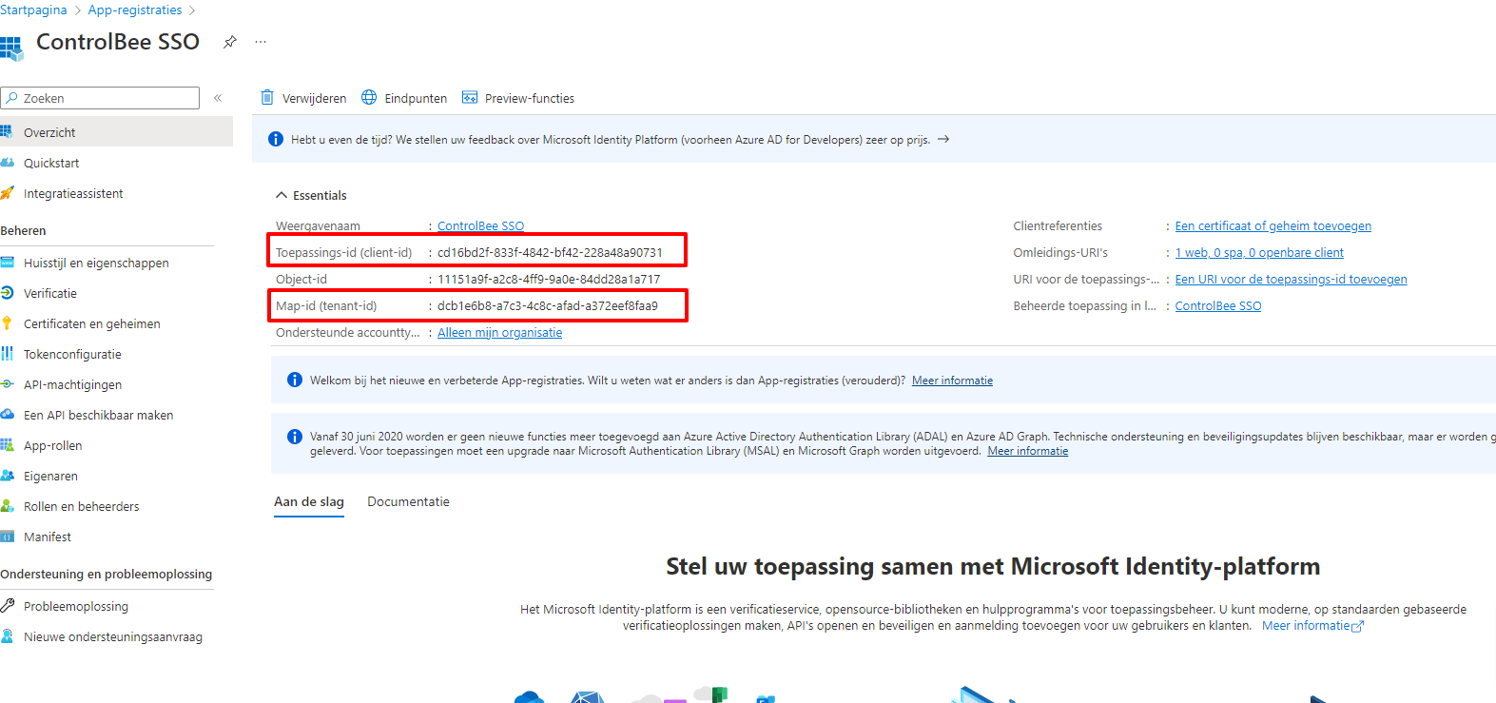Click the Manifest icon
The height and width of the screenshot is (703, 1496).
(7, 537)
